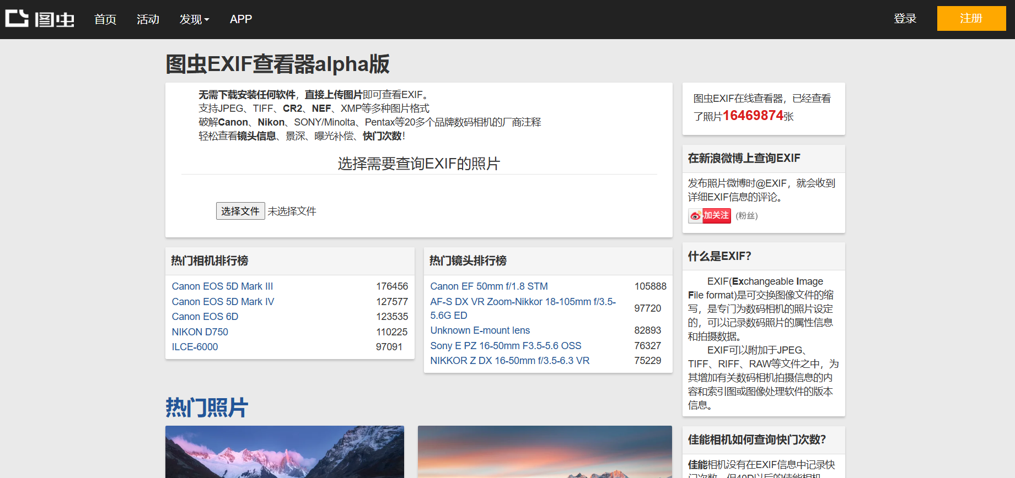Viewport: 1015px width, 478px height.
Task: Open NIKKOR Z DX 16-50mm f/3.5-6.3 VR link
Action: tap(510, 361)
